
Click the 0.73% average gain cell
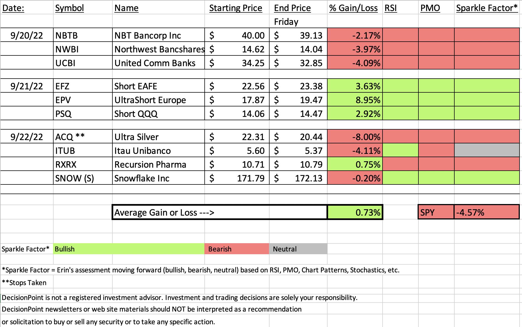click(x=355, y=212)
